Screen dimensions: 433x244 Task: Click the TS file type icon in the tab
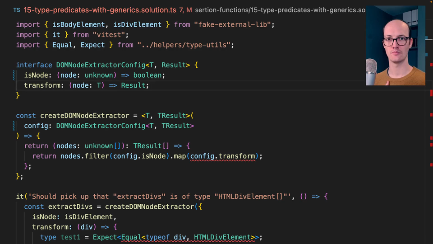[16, 9]
